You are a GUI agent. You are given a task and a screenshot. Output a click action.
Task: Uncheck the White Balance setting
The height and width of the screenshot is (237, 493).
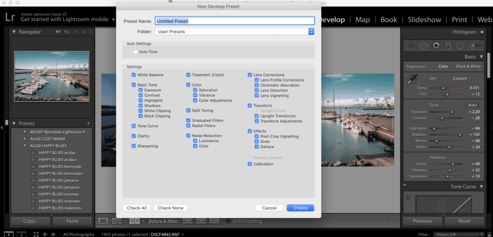pyautogui.click(x=133, y=75)
